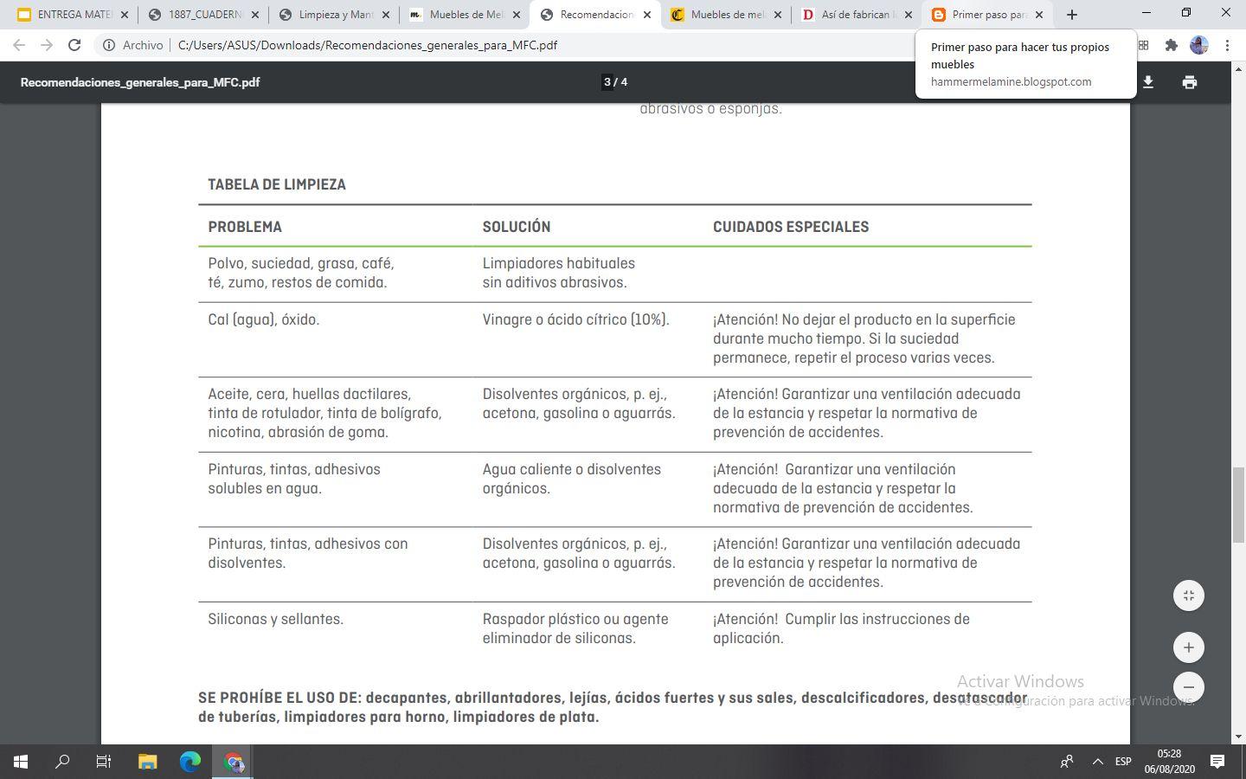
Task: Click the 'Polvo, suciedad, grasa, café' cell
Action: [301, 273]
